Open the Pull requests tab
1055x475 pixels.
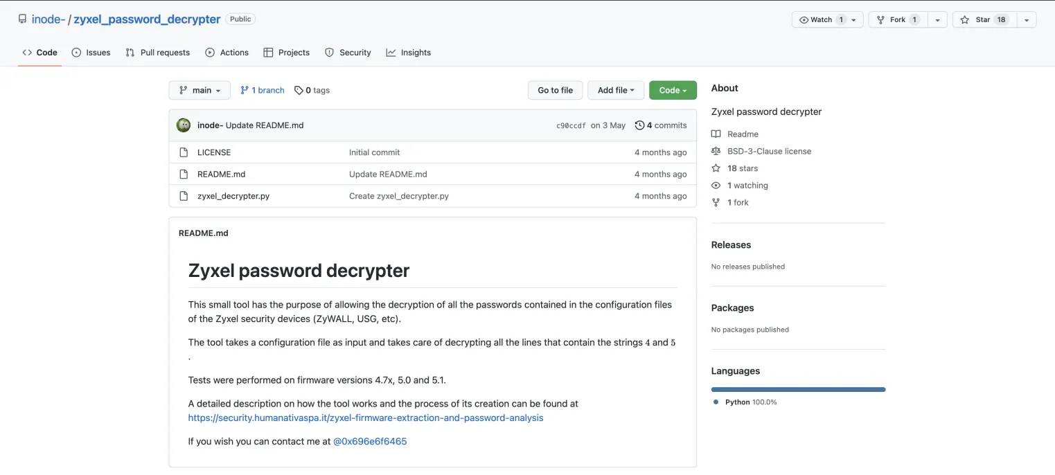[157, 53]
